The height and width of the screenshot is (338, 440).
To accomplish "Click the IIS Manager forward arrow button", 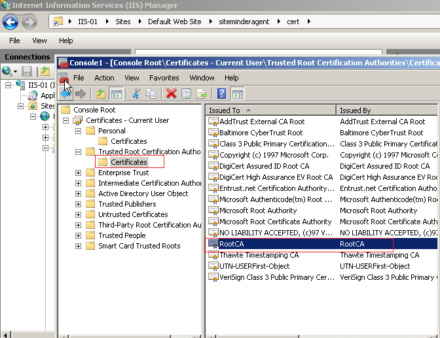I will (x=29, y=22).
